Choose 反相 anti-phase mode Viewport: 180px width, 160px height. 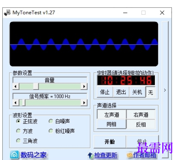141,124
